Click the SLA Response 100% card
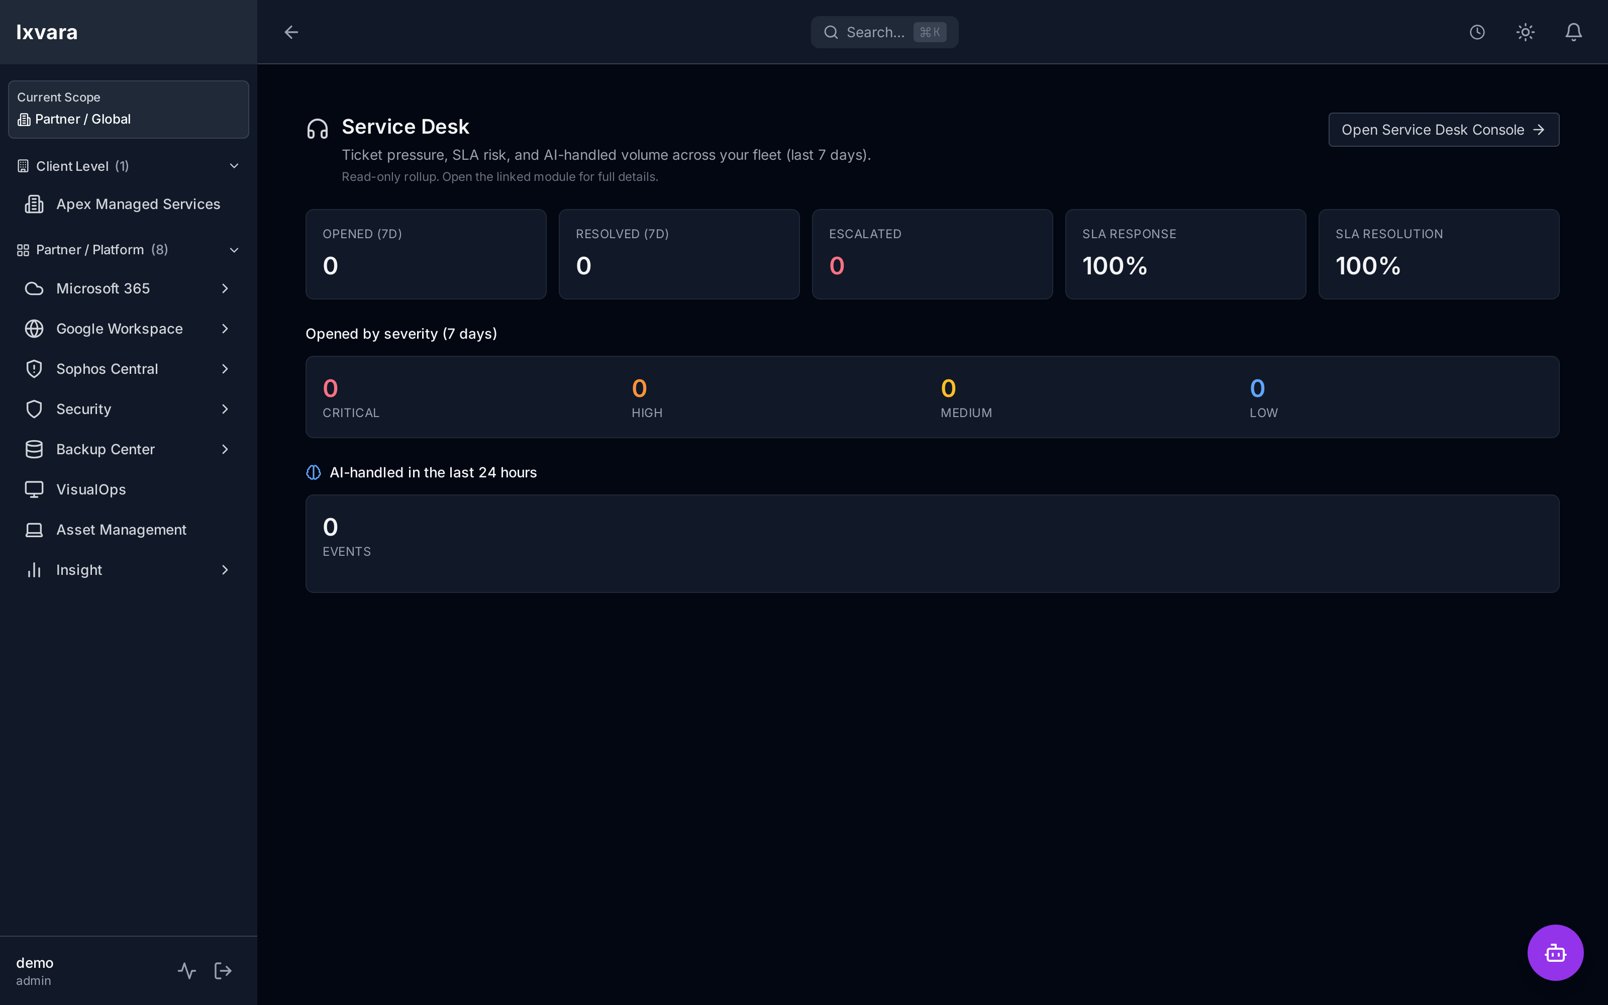 pos(1185,255)
